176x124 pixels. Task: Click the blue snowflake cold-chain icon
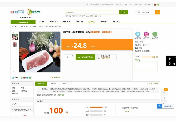tap(138, 34)
